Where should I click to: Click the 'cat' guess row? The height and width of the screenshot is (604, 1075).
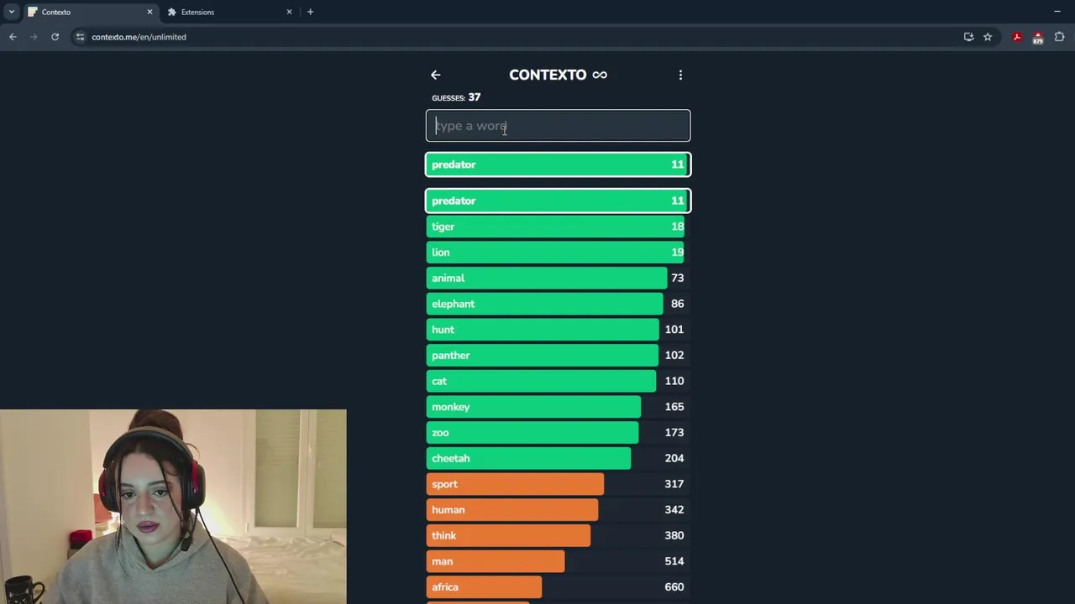(558, 381)
